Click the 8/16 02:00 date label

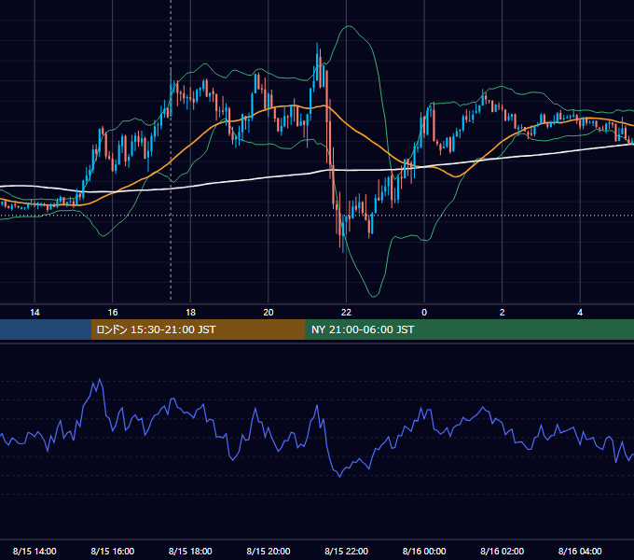[503, 551]
